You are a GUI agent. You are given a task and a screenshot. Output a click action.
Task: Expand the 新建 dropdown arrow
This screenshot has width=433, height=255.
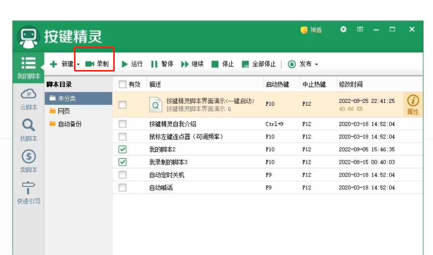point(78,65)
